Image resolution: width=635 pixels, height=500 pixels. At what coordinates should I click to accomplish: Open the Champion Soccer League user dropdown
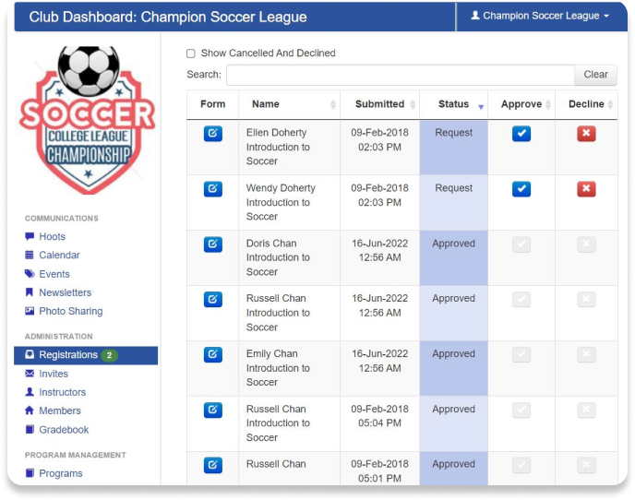tap(540, 16)
